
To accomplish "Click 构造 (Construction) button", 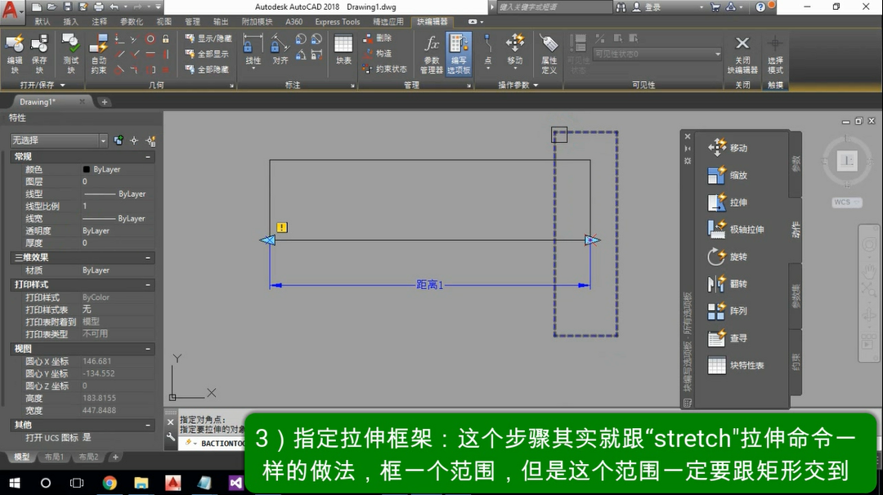I will pos(378,53).
